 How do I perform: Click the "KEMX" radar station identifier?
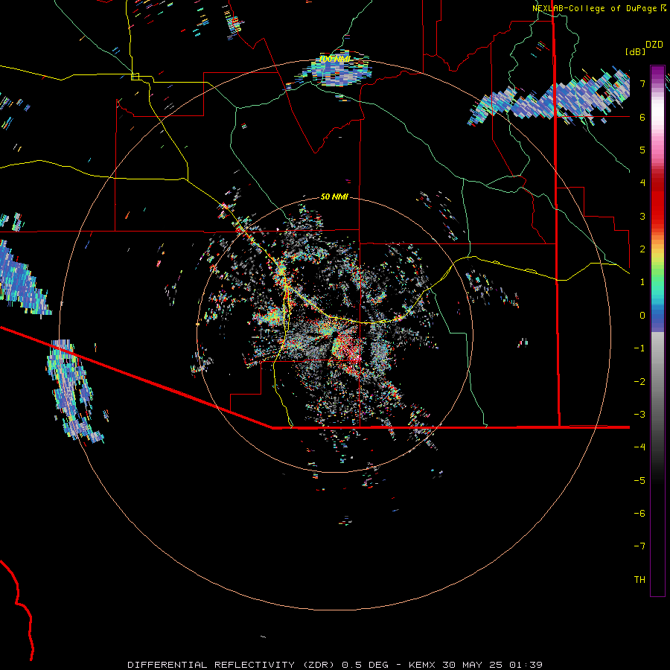(x=422, y=665)
